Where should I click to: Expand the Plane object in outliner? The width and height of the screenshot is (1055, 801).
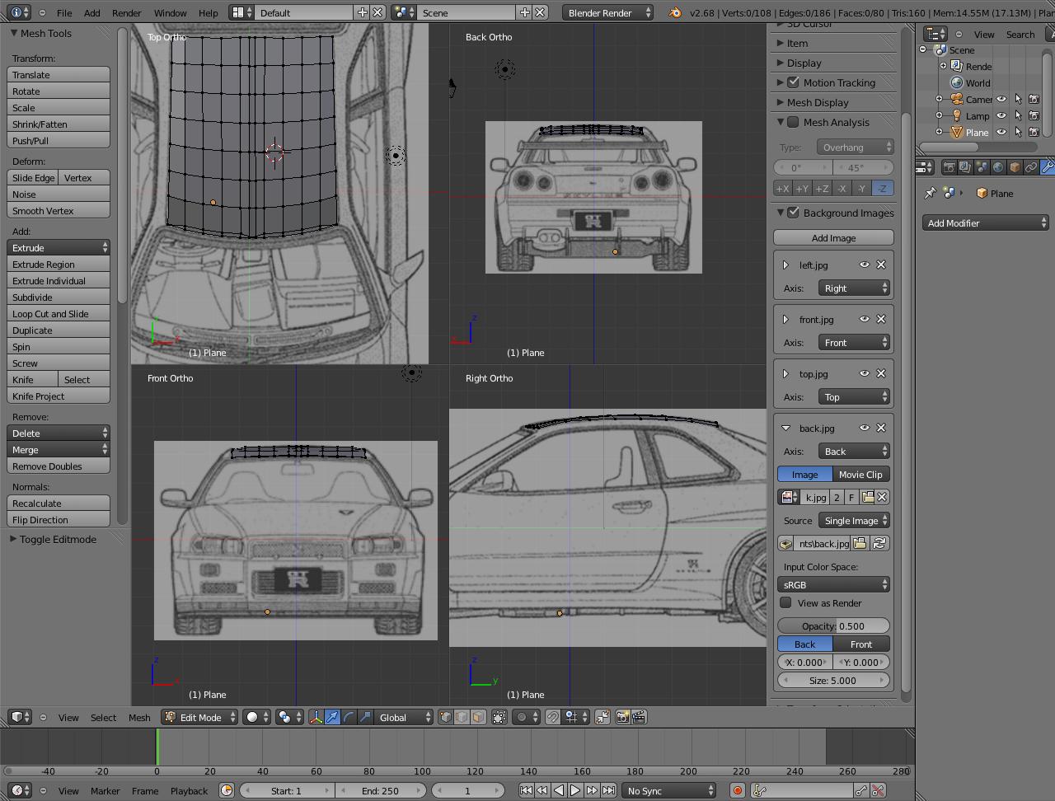coord(939,132)
